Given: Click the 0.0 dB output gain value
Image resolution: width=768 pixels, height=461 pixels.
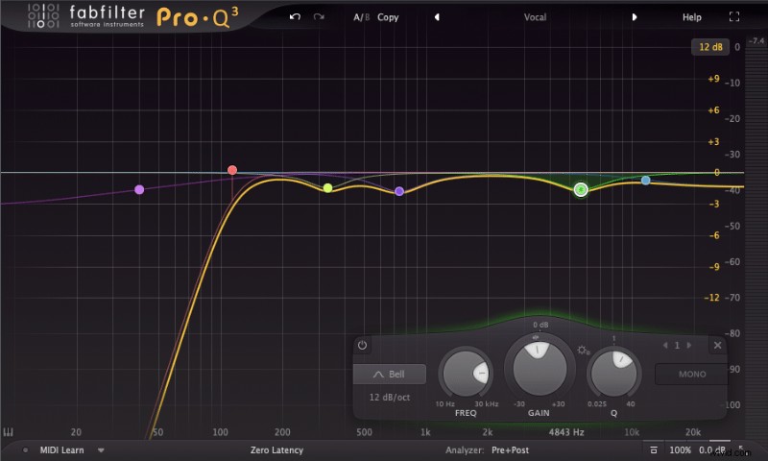Looking at the screenshot, I should click(711, 449).
